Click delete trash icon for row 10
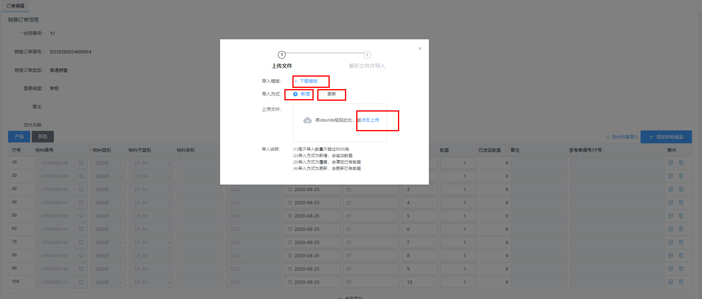 point(681,163)
